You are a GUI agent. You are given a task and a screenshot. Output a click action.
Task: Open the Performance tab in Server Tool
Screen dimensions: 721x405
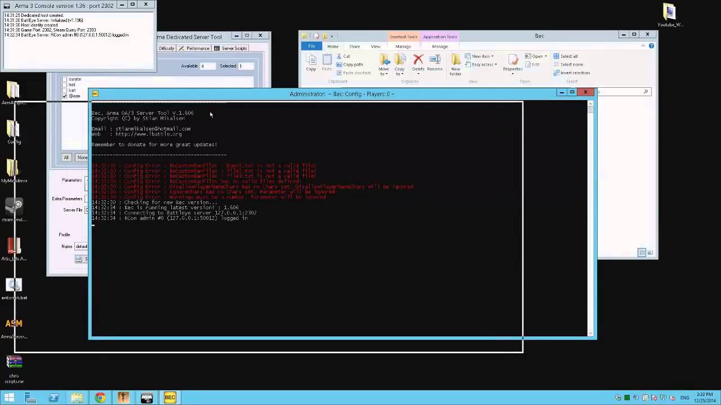(194, 48)
